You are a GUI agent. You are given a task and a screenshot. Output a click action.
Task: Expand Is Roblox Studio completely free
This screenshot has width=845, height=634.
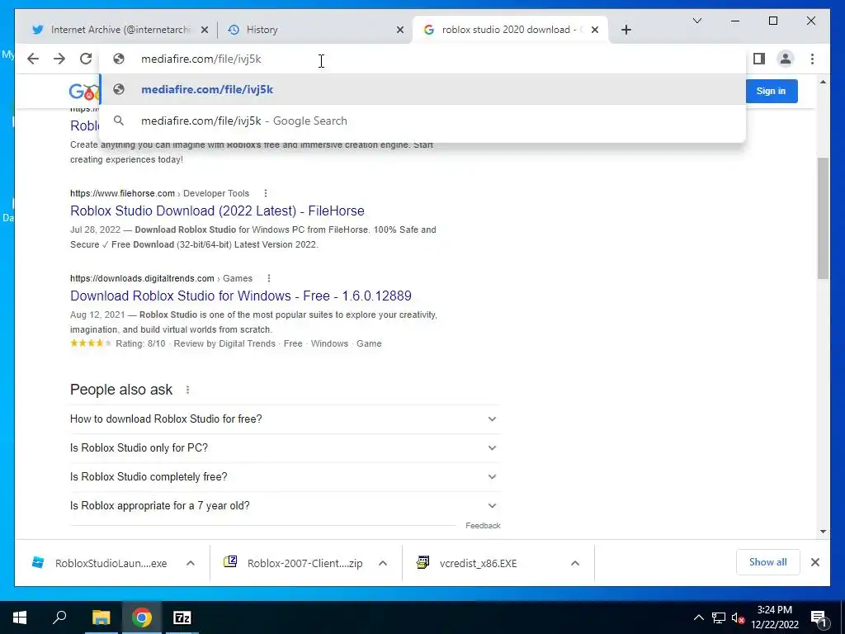coord(285,476)
